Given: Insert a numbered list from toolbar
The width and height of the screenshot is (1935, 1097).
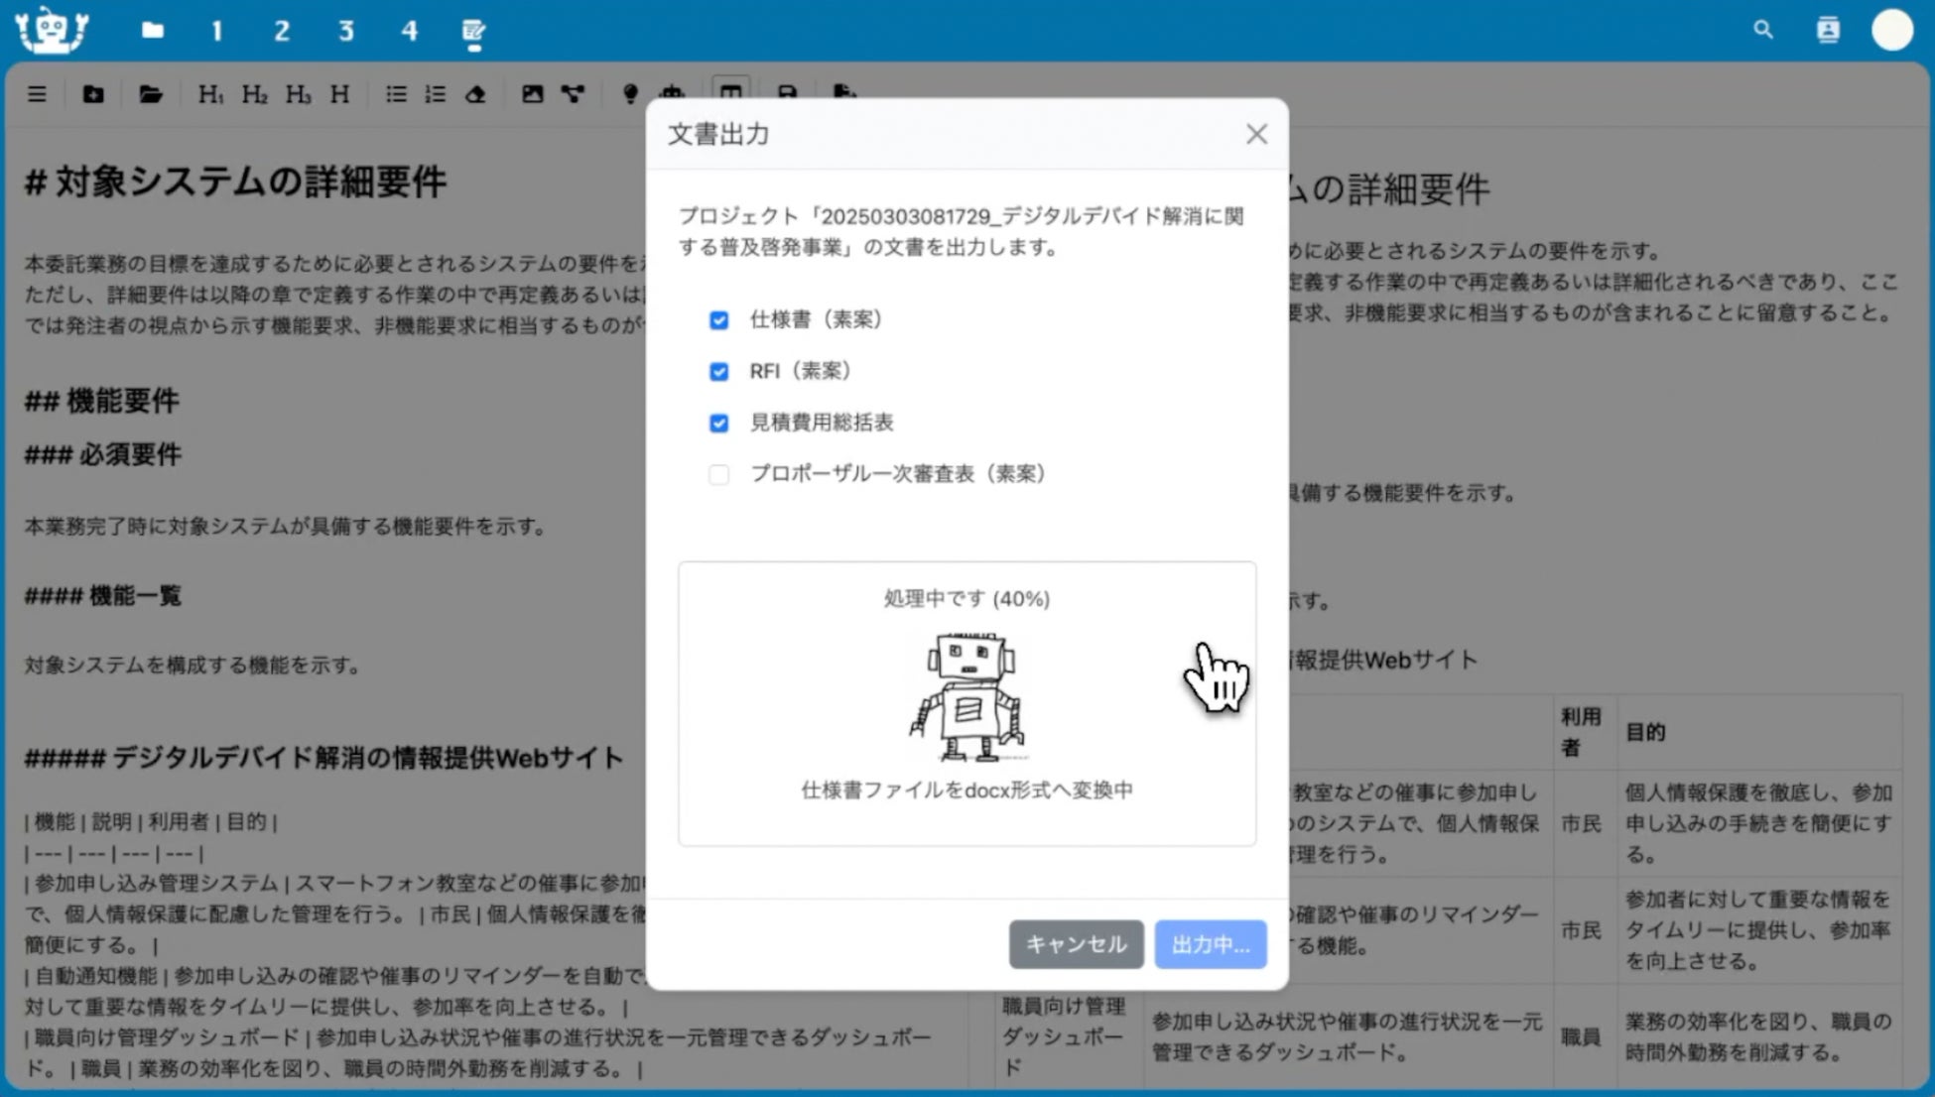Looking at the screenshot, I should tap(435, 94).
